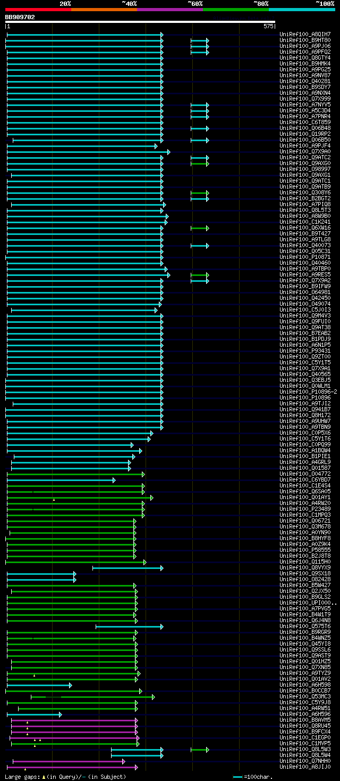Viewport: 340px width, 781px height.
Task: Select the UniRef100_B8HYF8 hit label
Action: coord(305,538)
